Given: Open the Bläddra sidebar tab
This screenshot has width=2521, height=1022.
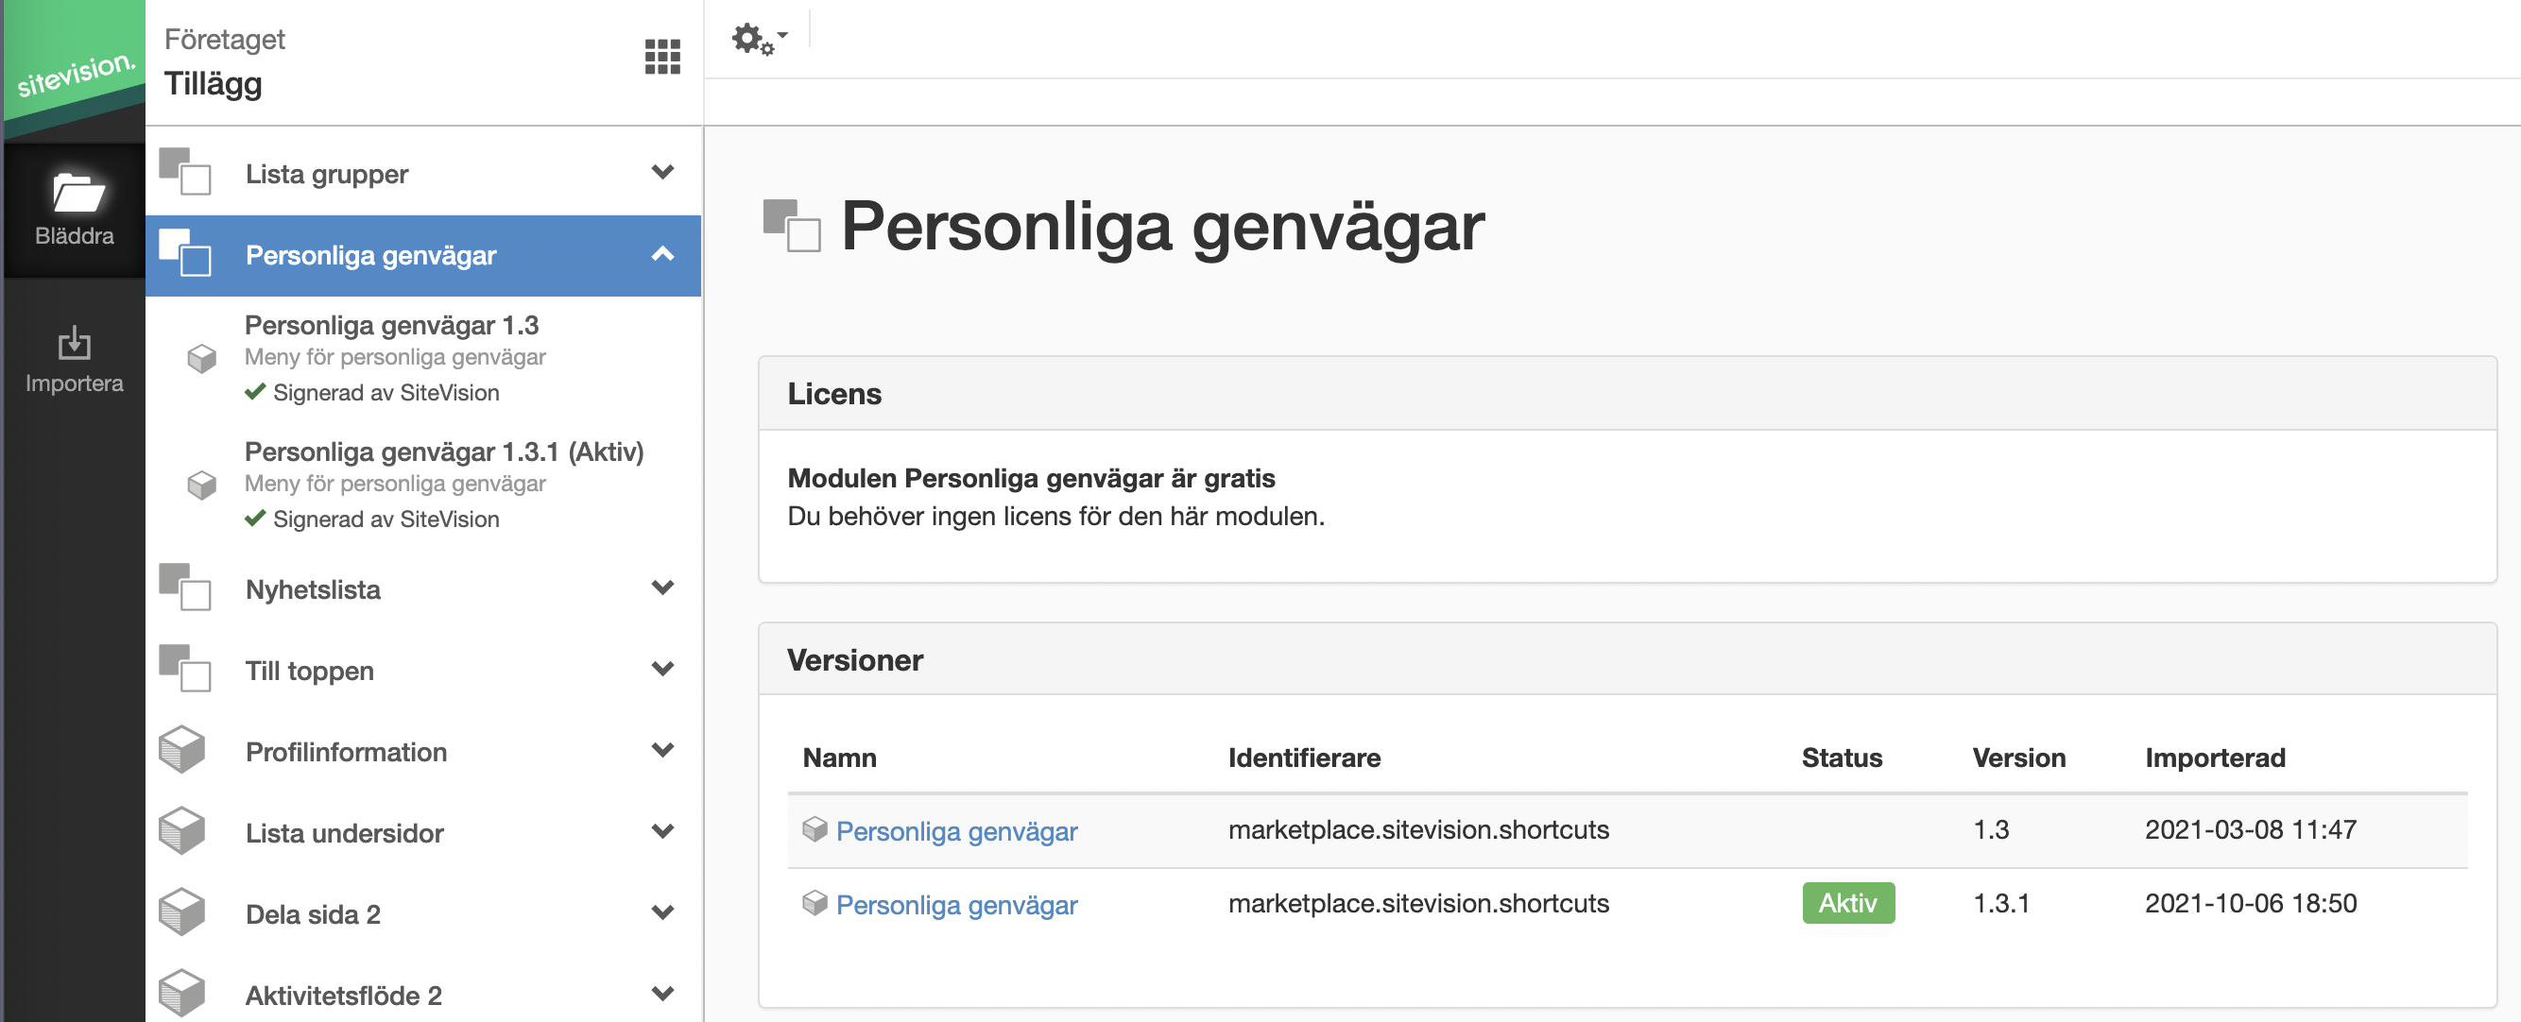Looking at the screenshot, I should pyautogui.click(x=75, y=211).
